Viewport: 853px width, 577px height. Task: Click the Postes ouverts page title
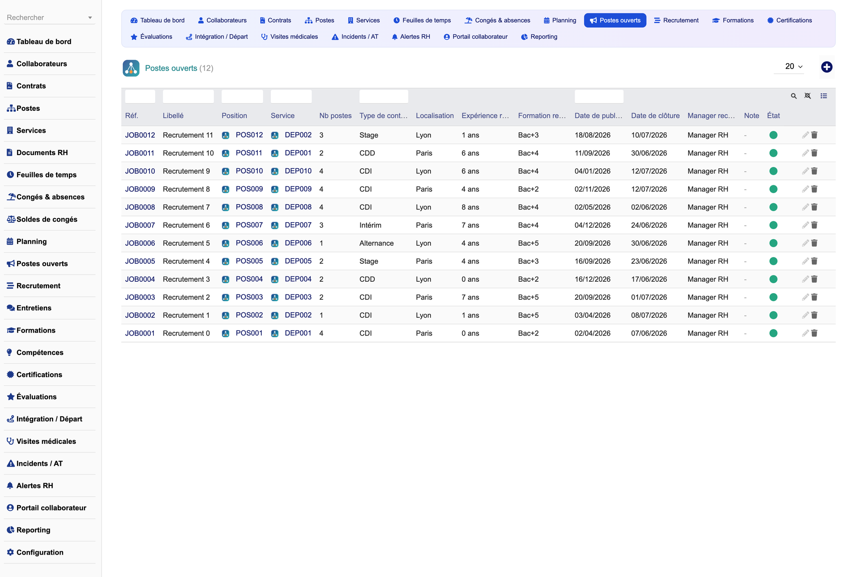[x=171, y=68]
